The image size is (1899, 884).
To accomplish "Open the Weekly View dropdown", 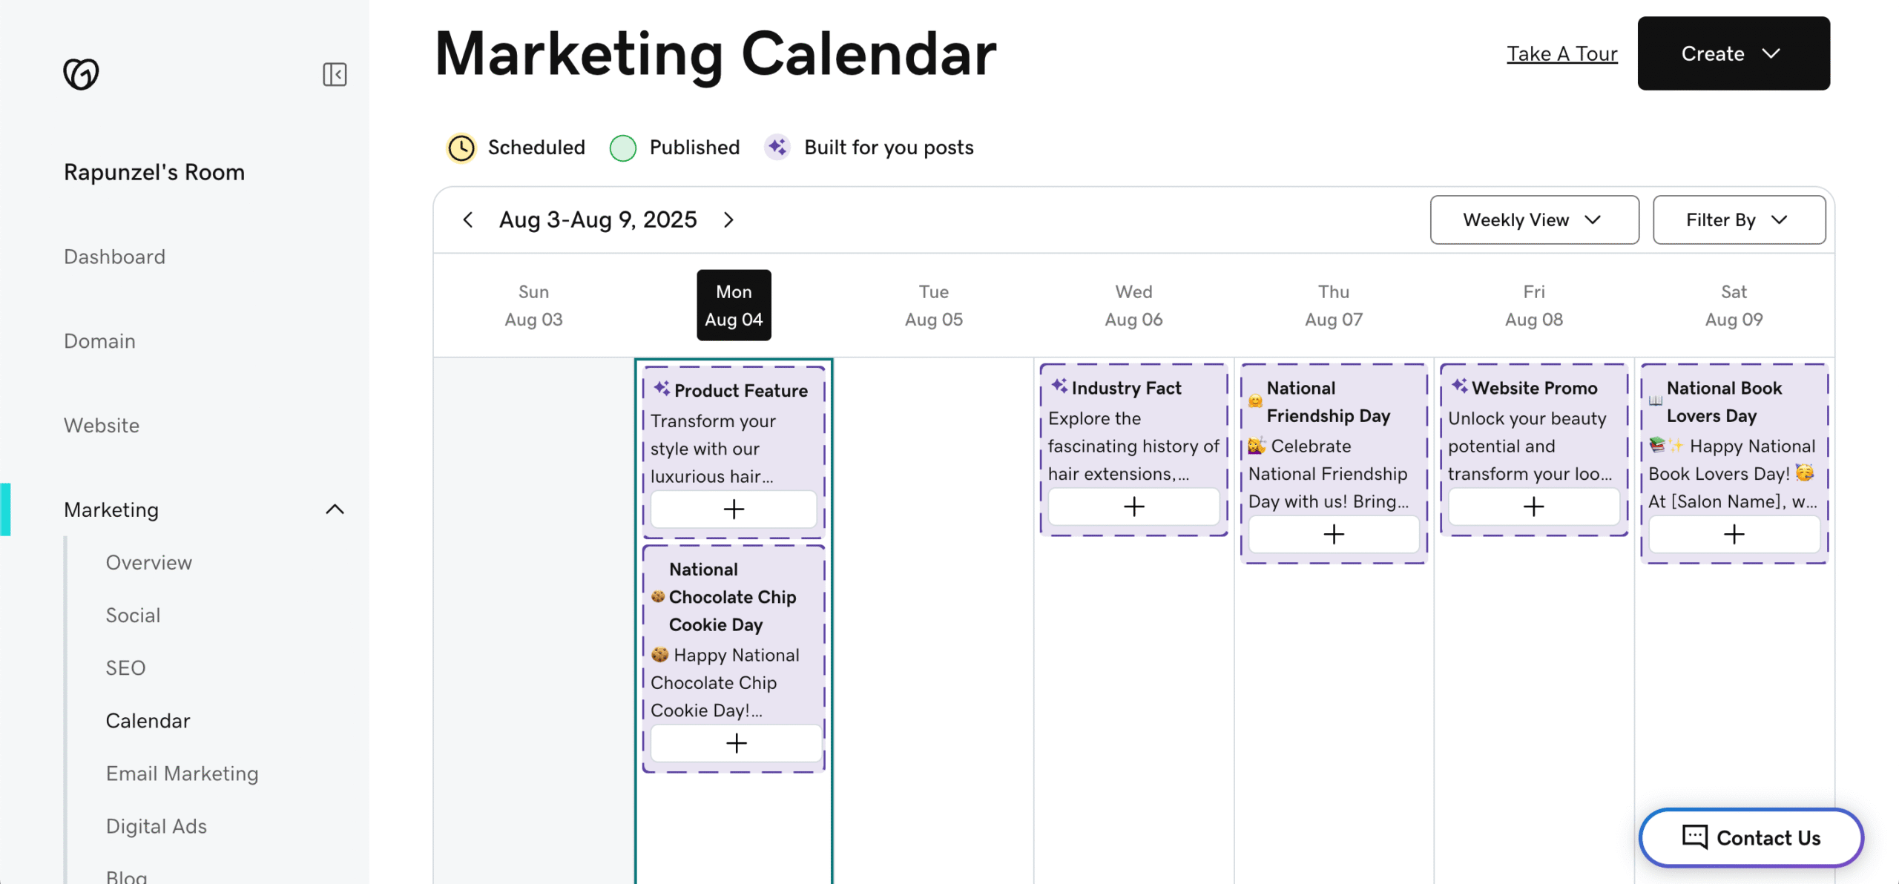I will 1534,220.
